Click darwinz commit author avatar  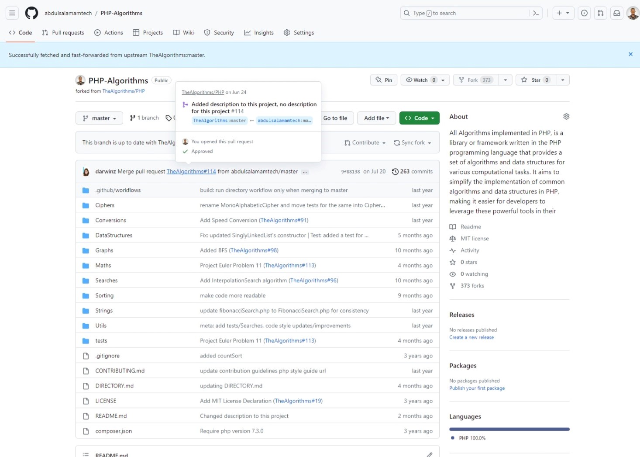coord(86,172)
